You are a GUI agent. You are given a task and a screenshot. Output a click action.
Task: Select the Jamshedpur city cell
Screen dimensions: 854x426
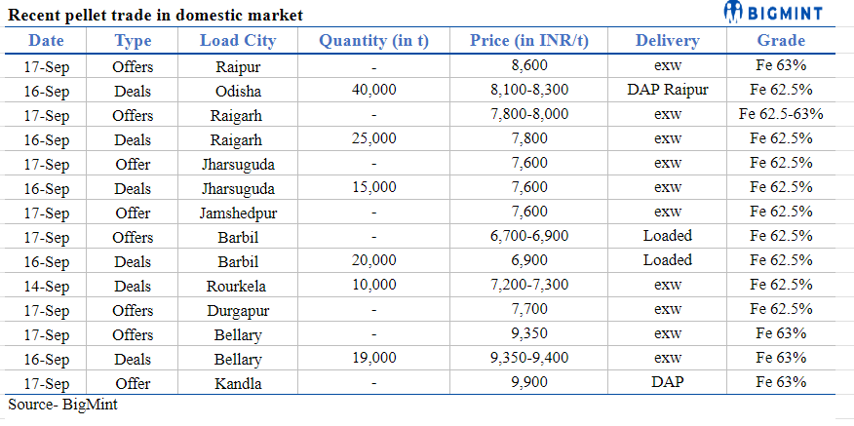[238, 213]
